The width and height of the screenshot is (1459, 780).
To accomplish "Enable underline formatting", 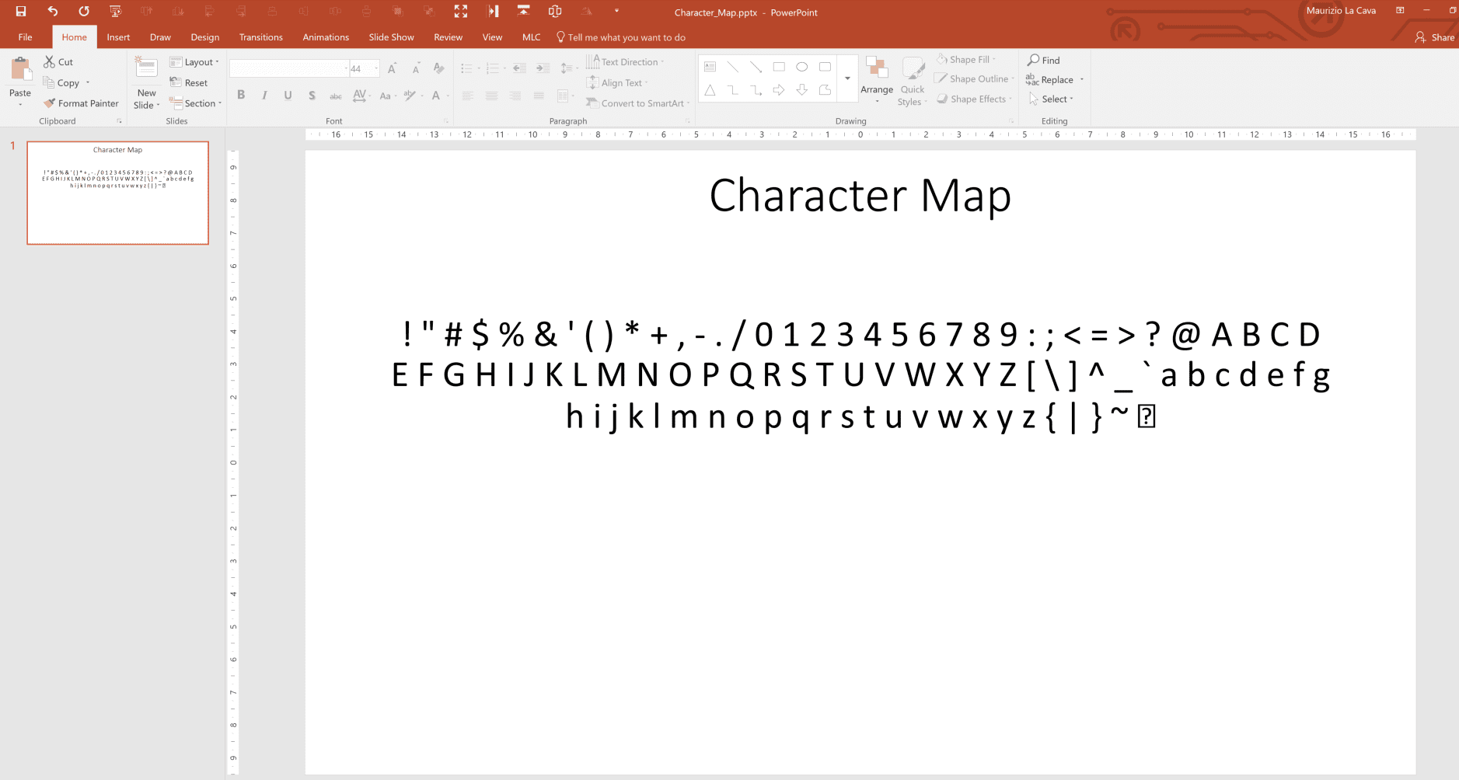I will click(288, 95).
